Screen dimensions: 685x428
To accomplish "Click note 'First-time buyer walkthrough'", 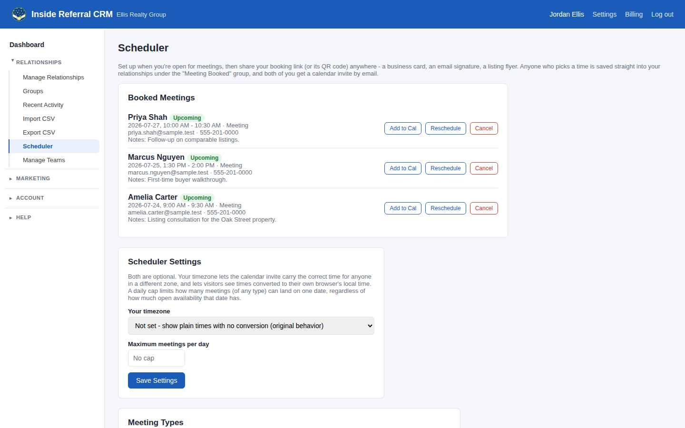I will 177,180.
